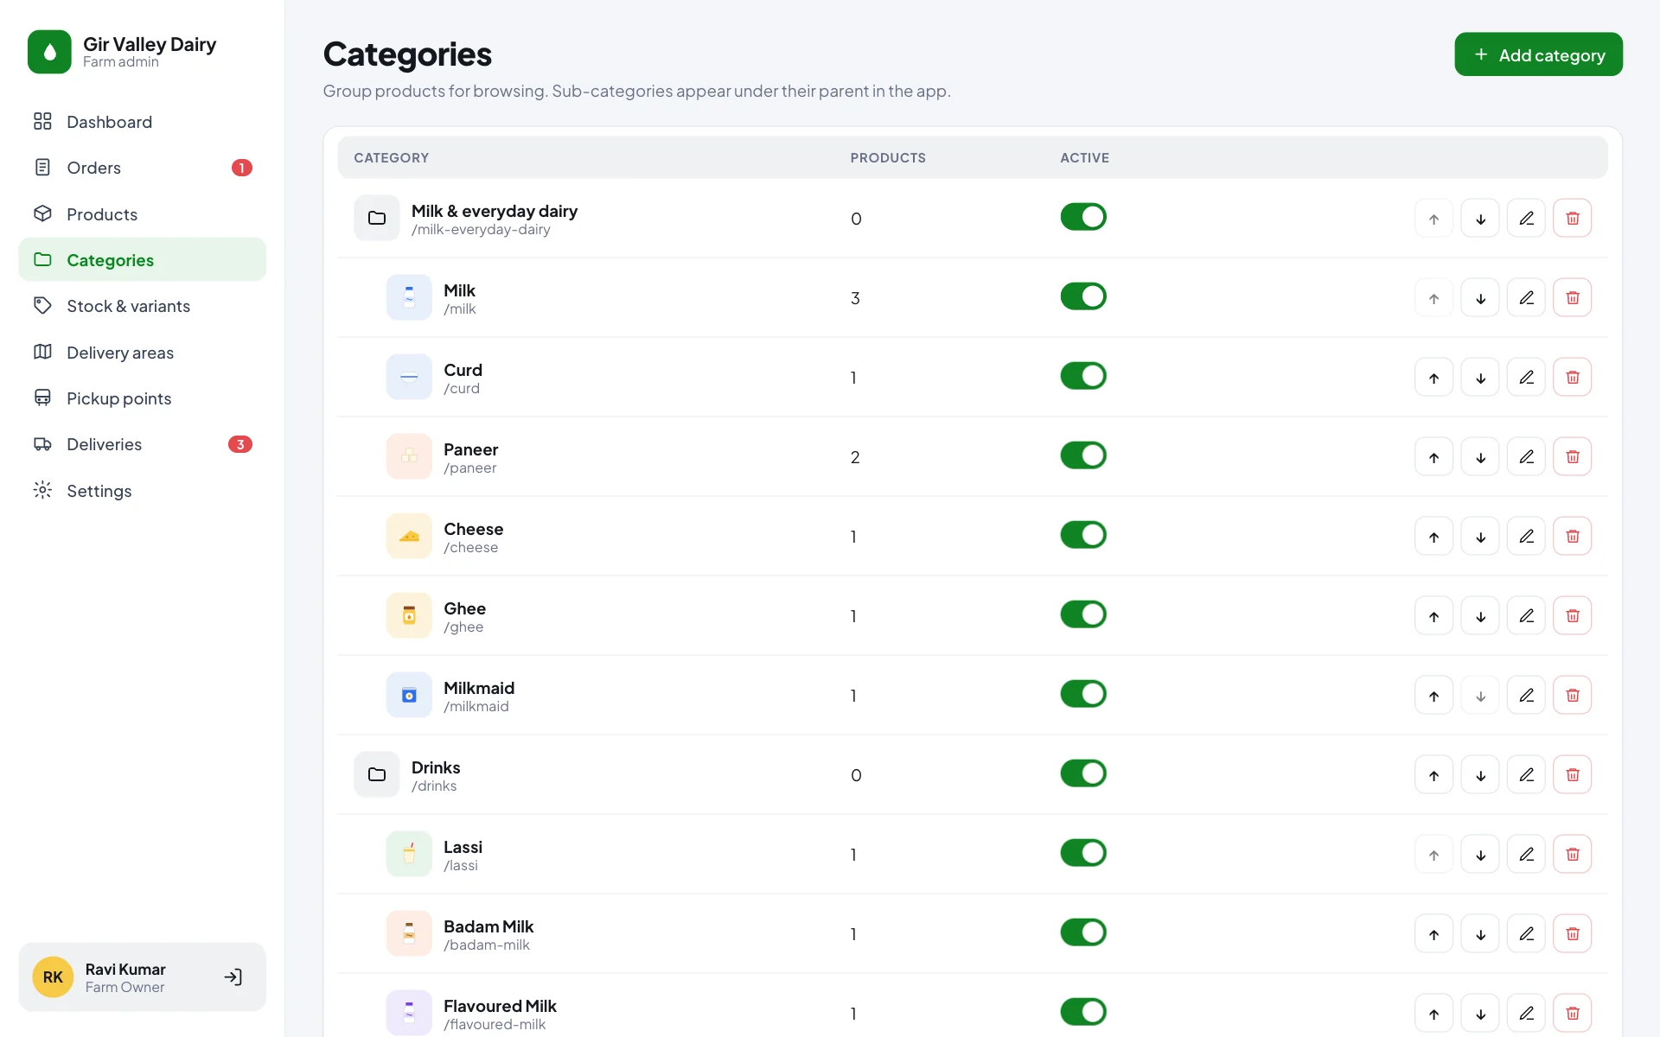1660x1037 pixels.
Task: Click the trash icon in the Ghee row
Action: point(1572,616)
